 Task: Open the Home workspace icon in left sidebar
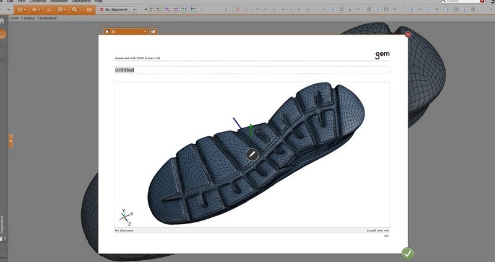2,20
